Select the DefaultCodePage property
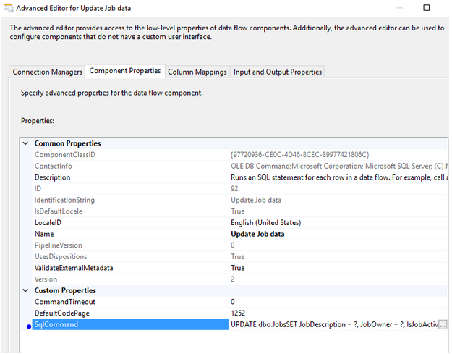The height and width of the screenshot is (354, 452). click(62, 313)
